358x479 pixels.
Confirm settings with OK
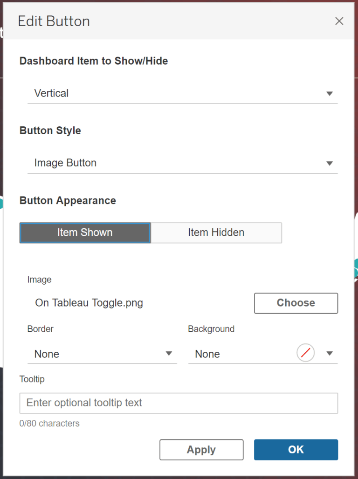point(296,450)
